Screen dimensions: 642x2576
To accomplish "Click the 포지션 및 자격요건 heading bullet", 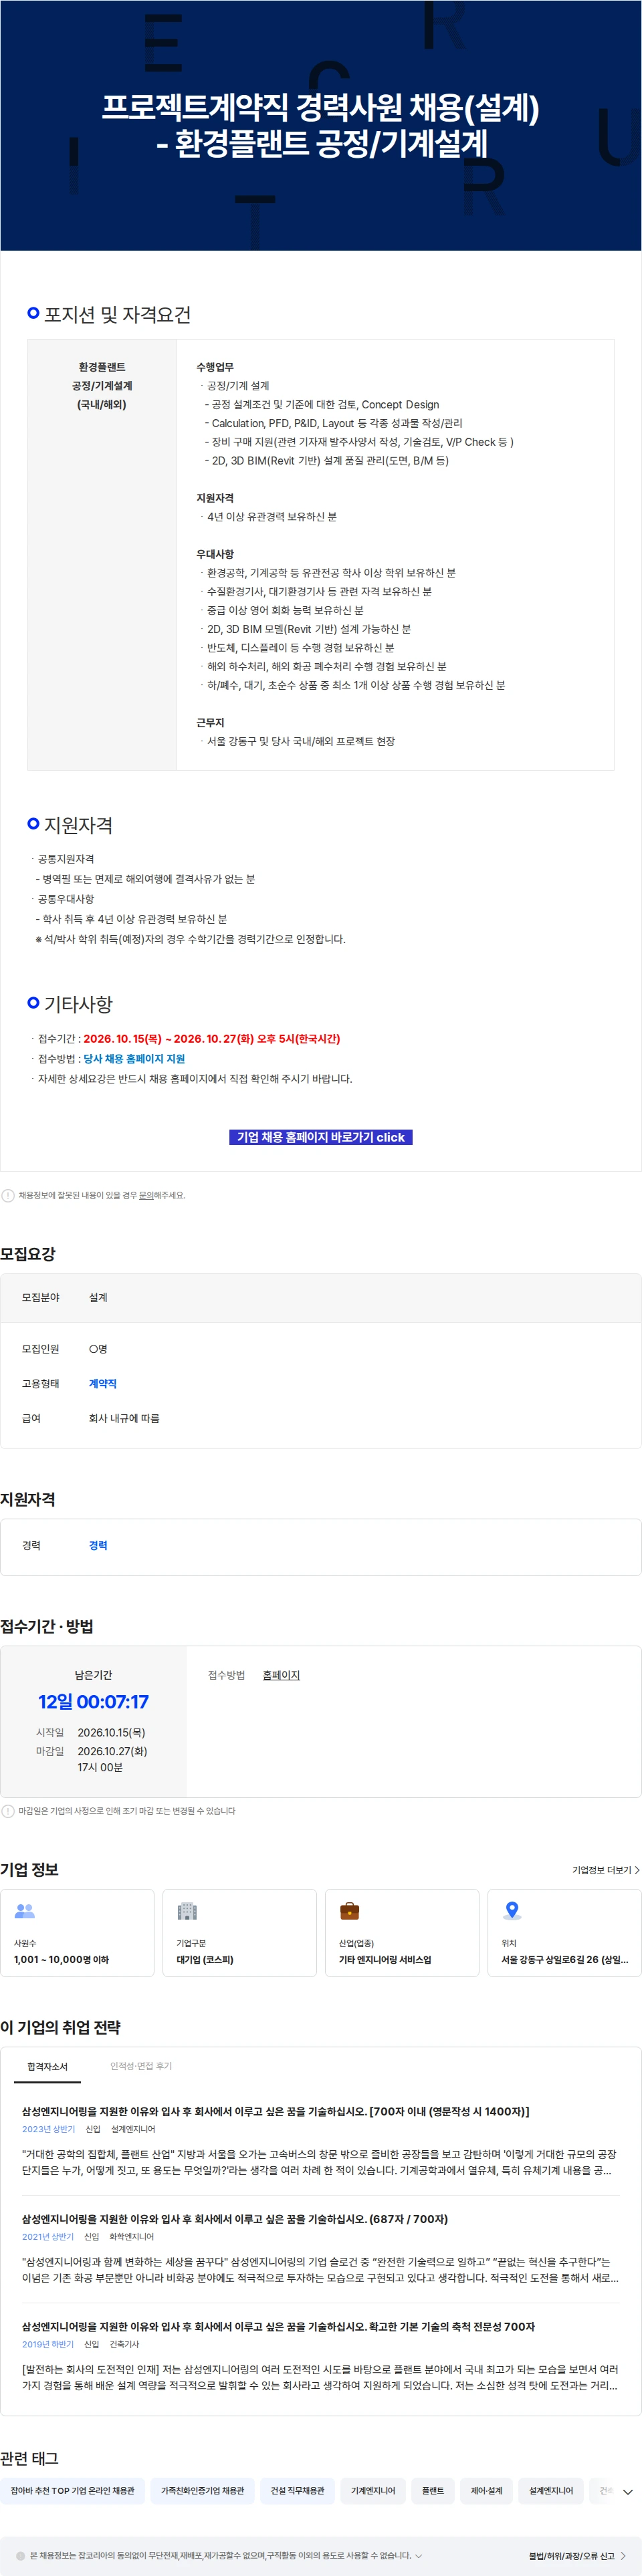I will [33, 313].
